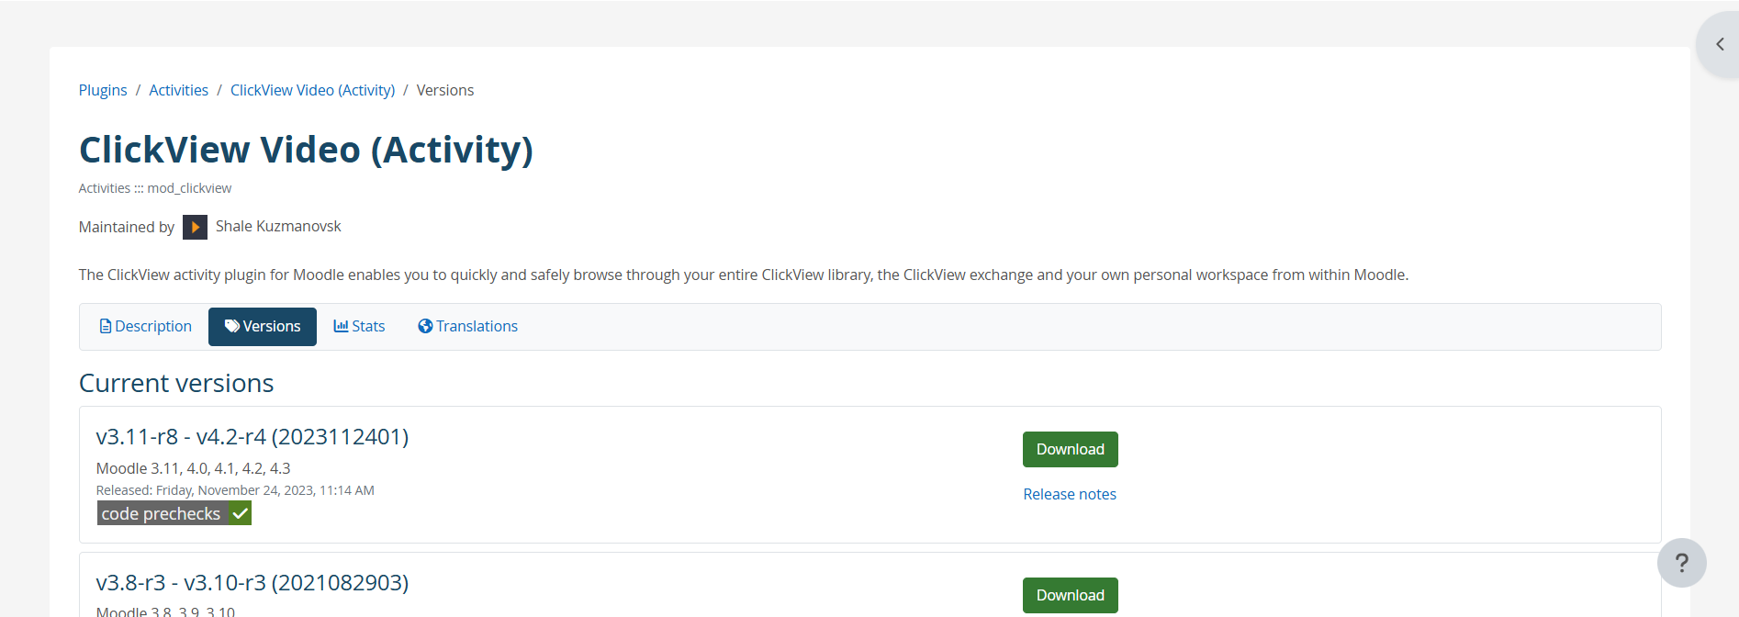The image size is (1739, 617).
Task: View Release notes for version 2023112401
Action: [x=1070, y=494]
